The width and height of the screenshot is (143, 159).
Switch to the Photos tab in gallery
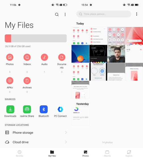point(85,154)
